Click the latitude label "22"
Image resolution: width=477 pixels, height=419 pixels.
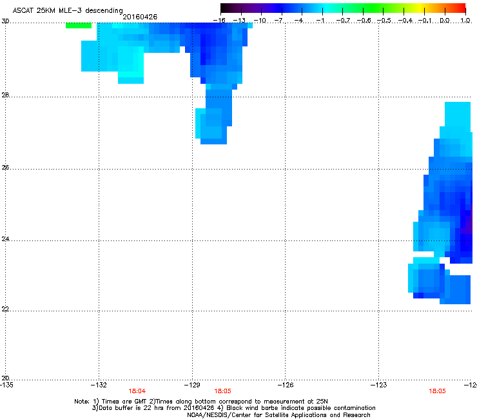point(5,309)
